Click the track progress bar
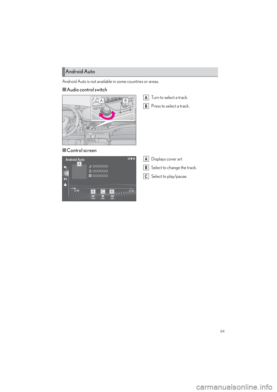The width and height of the screenshot is (277, 392). pos(103,188)
